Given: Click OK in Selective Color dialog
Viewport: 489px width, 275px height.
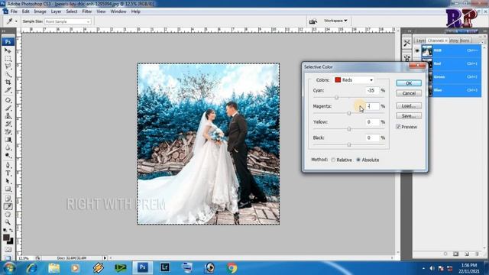Looking at the screenshot, I should (409, 83).
